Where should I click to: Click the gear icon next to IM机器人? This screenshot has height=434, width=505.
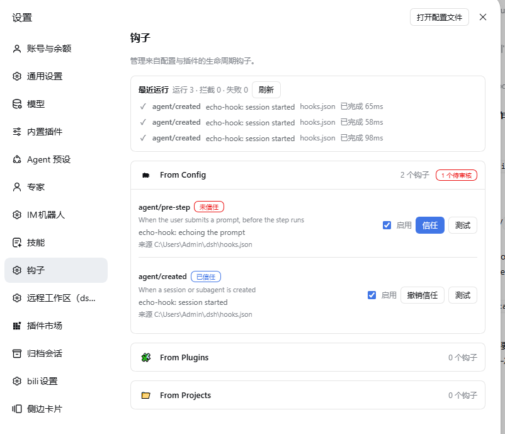tap(17, 215)
